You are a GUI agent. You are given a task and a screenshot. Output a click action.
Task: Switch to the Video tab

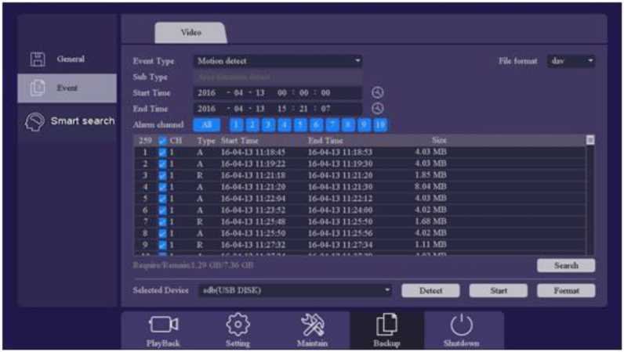190,33
